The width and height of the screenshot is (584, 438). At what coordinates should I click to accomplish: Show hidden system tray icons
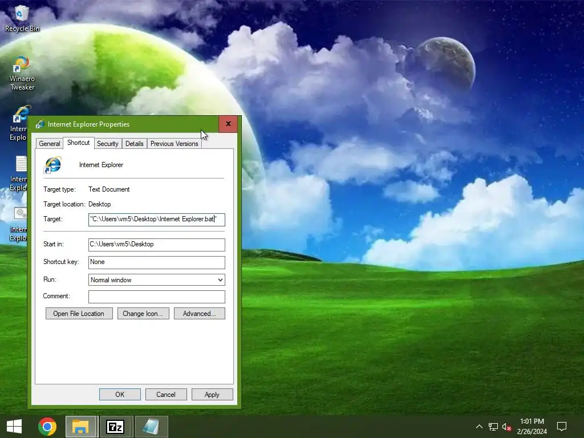click(x=479, y=427)
